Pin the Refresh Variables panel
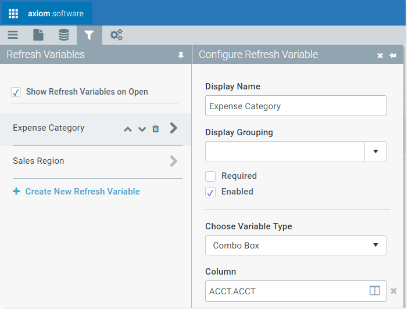Image resolution: width=408 pixels, height=310 pixels. click(181, 55)
